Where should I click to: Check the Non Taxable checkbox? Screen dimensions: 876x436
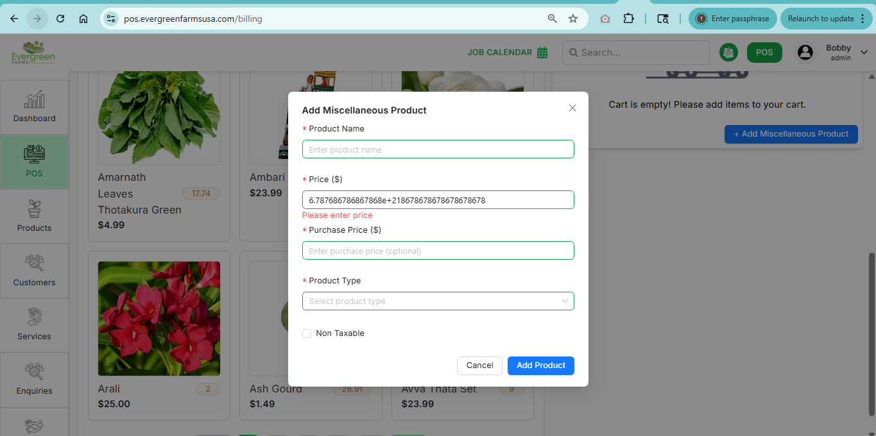(x=307, y=333)
